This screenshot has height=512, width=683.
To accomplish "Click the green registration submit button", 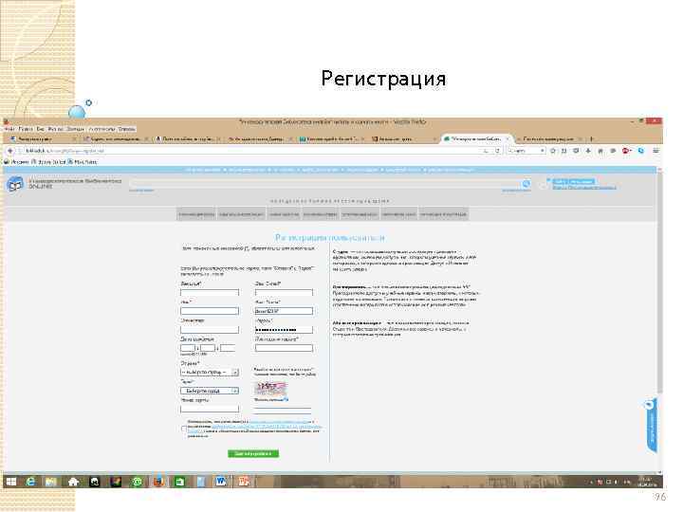I will click(x=253, y=453).
